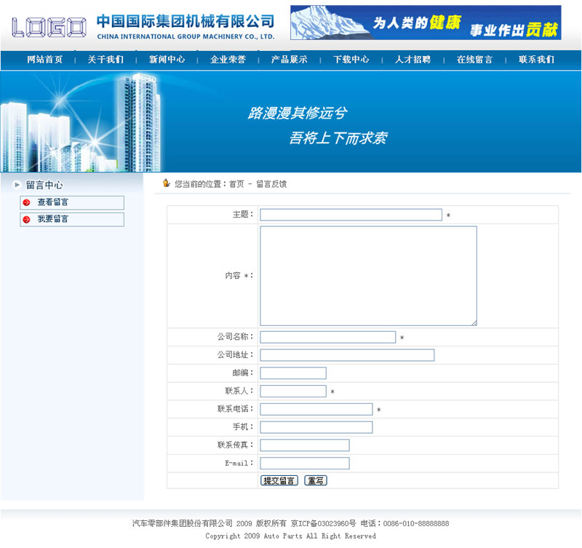Click the 联系人 input field
582x548 pixels.
[x=293, y=391]
